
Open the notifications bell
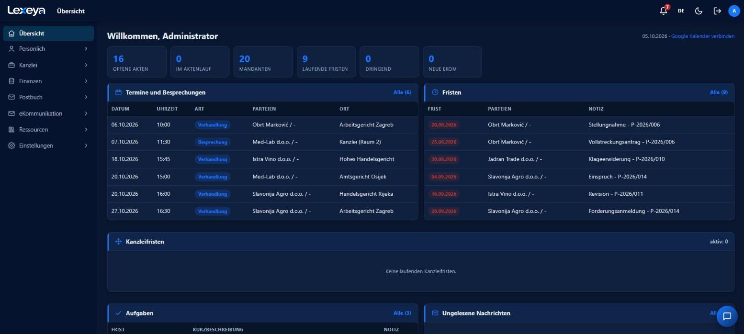tap(664, 11)
